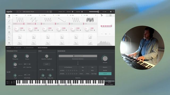Select Mono Legato voice mode
The width and height of the screenshot is (170, 95).
(110, 84)
